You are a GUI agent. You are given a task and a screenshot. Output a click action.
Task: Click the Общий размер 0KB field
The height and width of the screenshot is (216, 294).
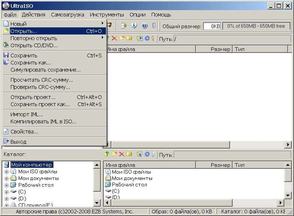pos(212,26)
